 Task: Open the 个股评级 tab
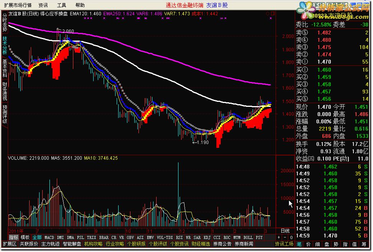click(x=158, y=244)
